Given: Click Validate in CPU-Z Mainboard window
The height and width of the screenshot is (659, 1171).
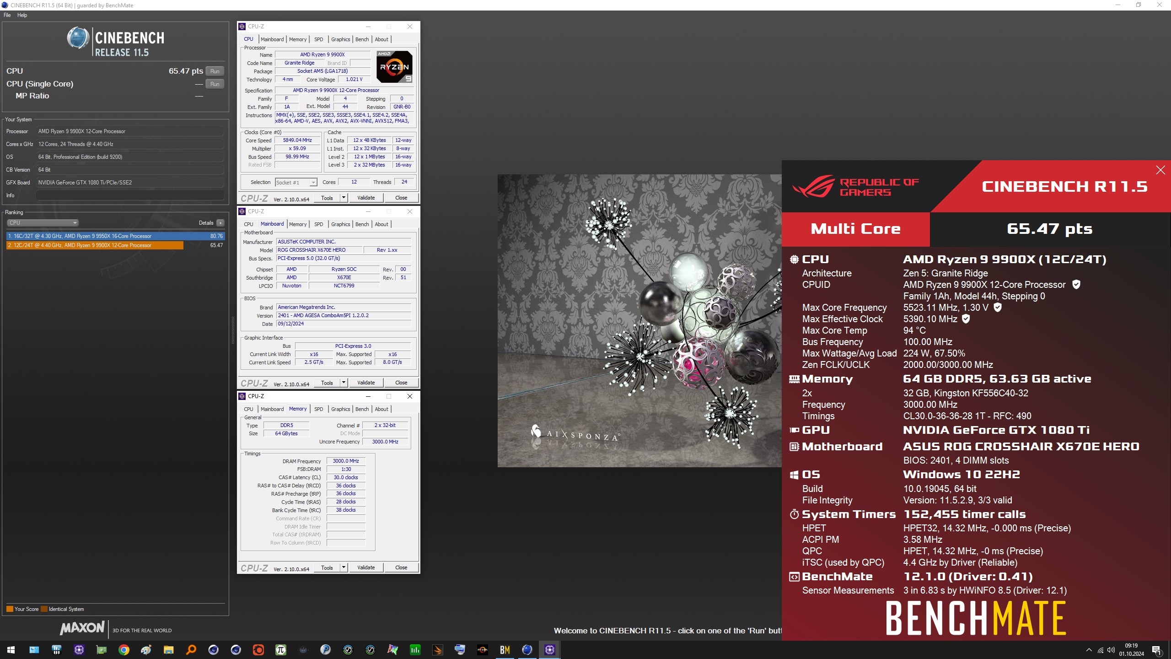Looking at the screenshot, I should tap(366, 383).
